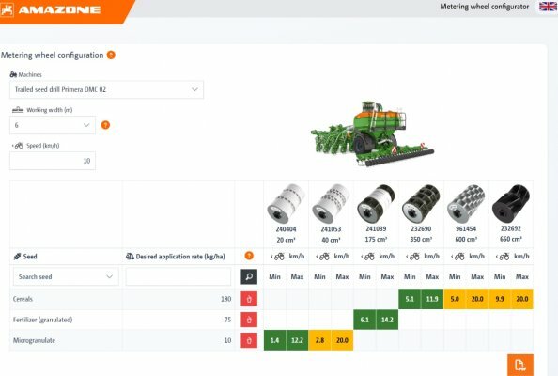The height and width of the screenshot is (376, 558).
Task: Open the Machines dropdown
Action: point(106,89)
